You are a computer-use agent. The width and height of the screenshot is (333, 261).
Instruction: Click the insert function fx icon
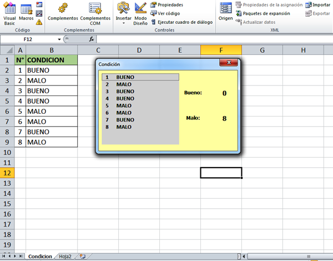coord(92,39)
